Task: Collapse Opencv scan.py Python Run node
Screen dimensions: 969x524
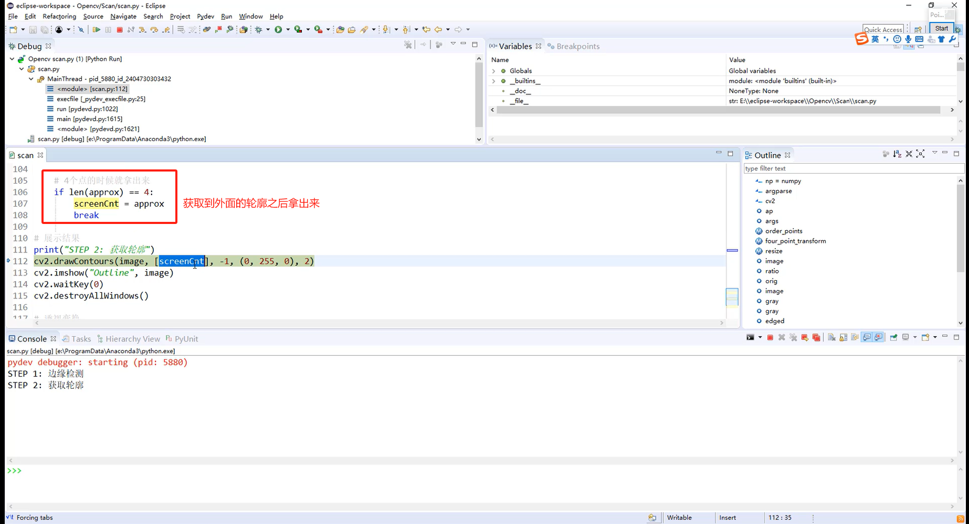Action: point(12,59)
